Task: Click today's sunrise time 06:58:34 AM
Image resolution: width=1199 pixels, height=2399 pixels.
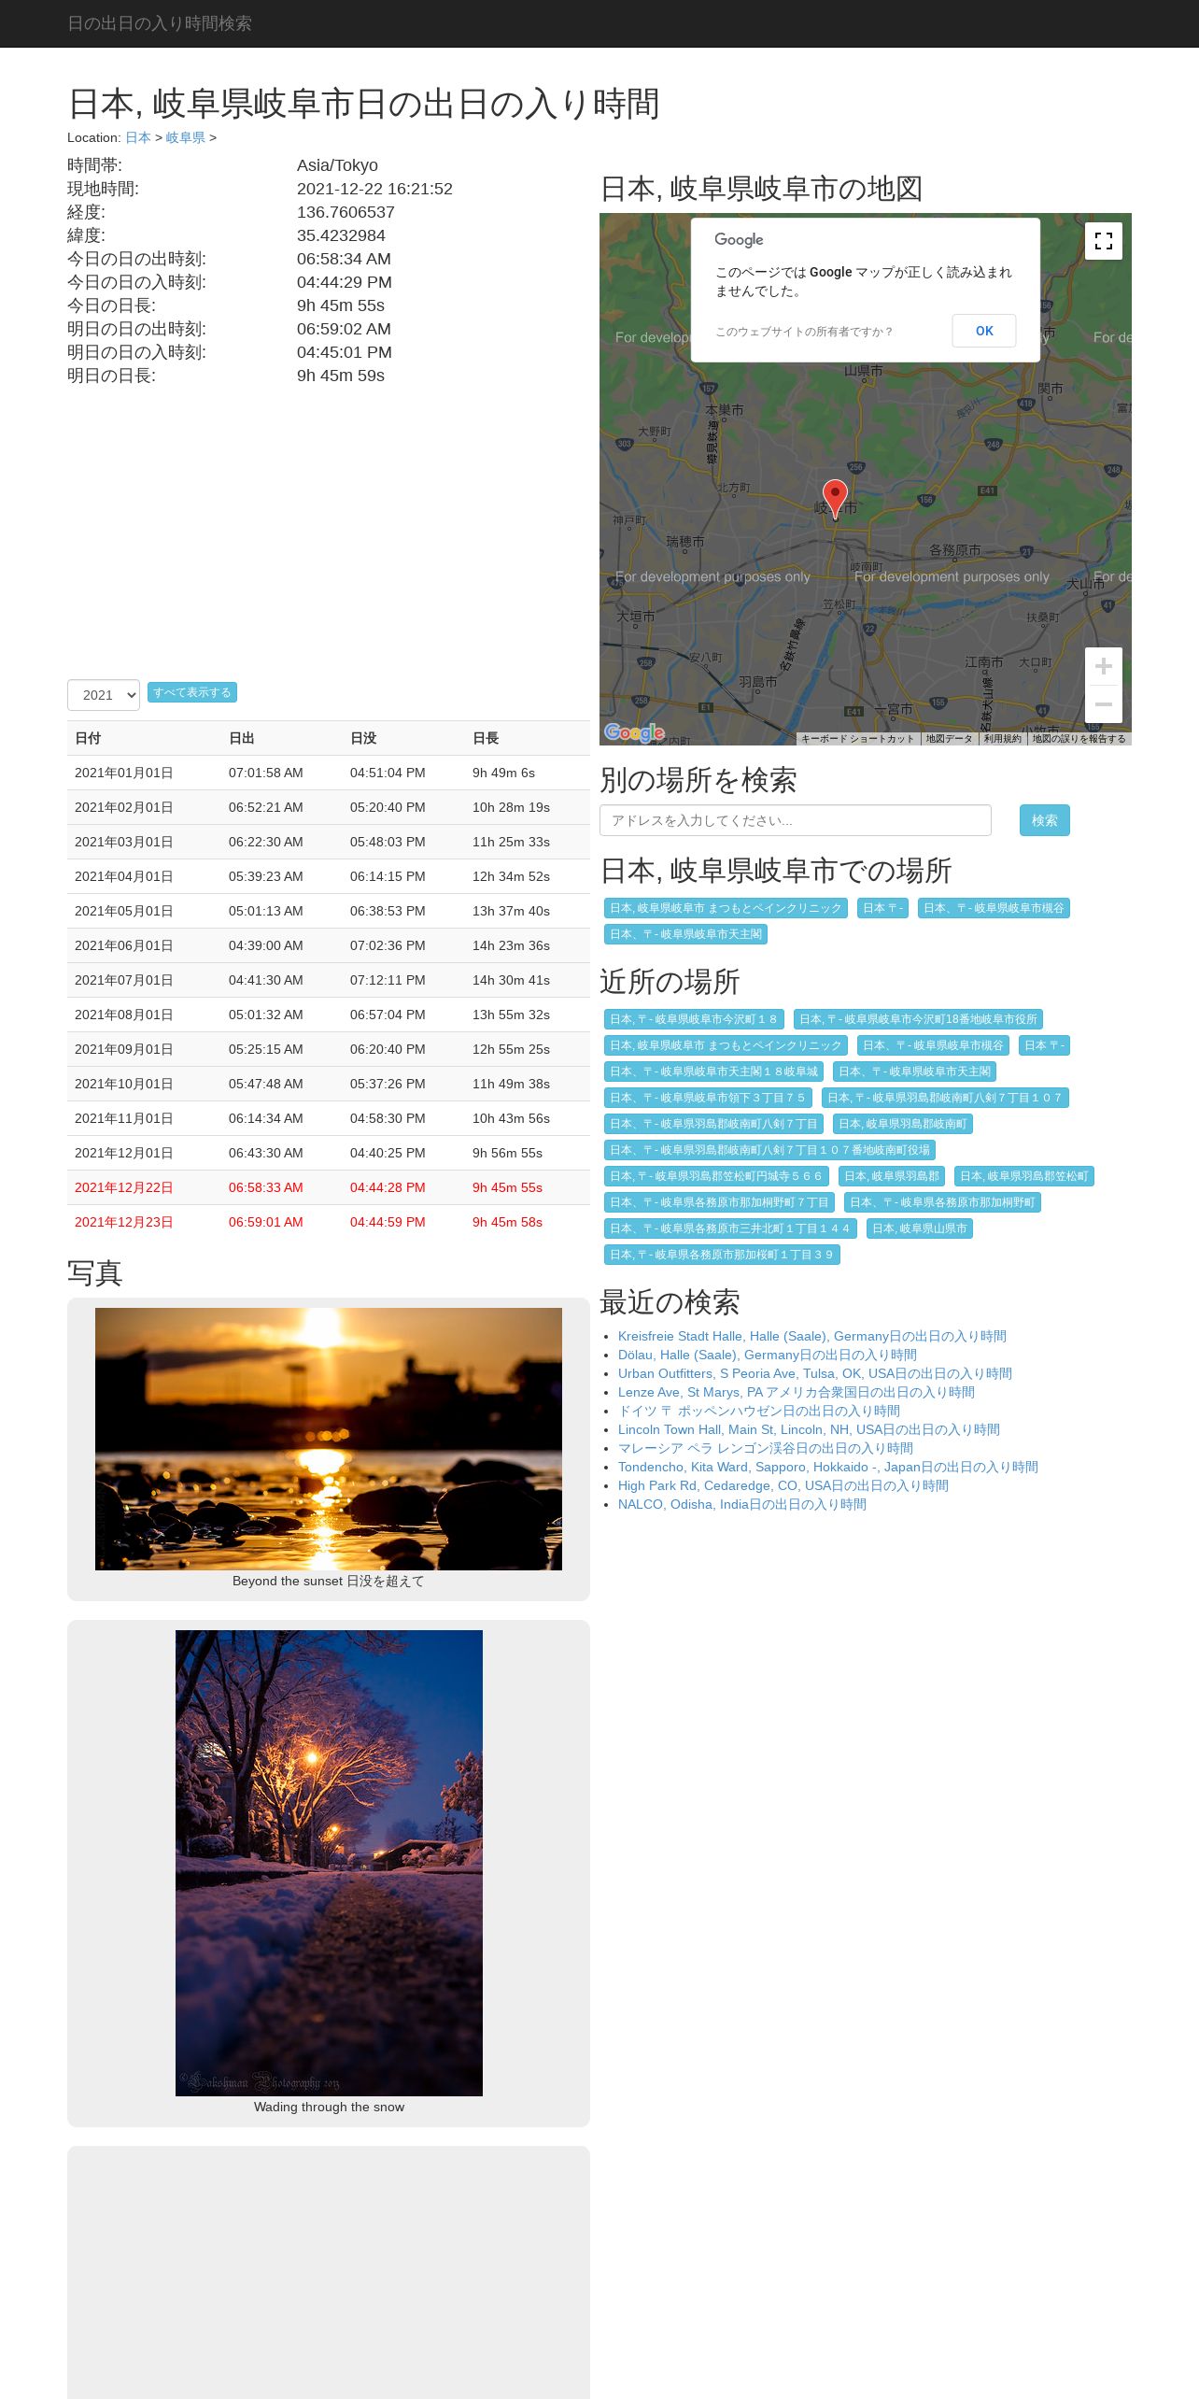Action: click(x=344, y=259)
